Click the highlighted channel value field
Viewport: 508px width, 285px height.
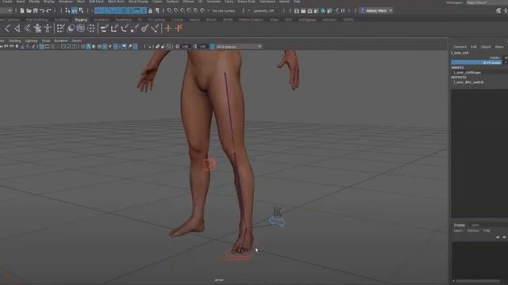[476, 63]
